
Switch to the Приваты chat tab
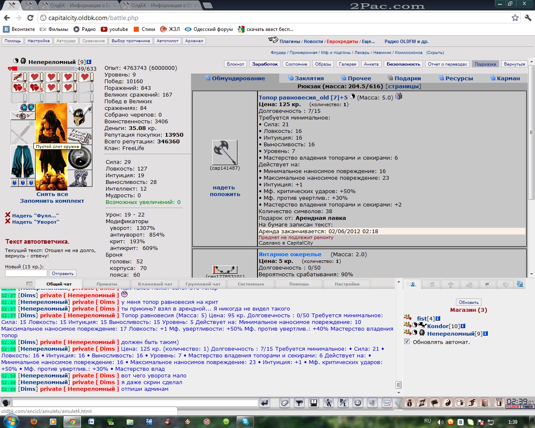pyautogui.click(x=107, y=284)
